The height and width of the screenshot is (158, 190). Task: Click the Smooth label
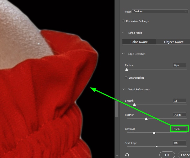pos(129,101)
